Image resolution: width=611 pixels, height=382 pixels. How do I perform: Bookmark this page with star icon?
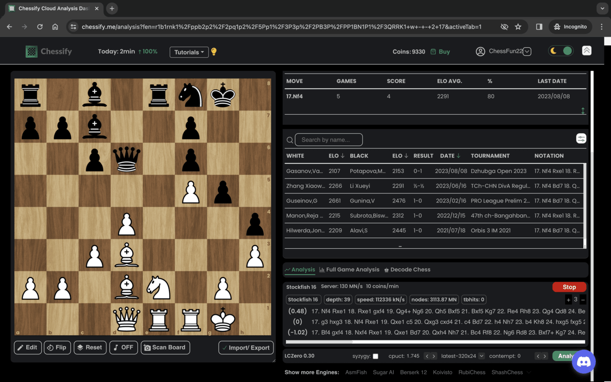tap(518, 27)
